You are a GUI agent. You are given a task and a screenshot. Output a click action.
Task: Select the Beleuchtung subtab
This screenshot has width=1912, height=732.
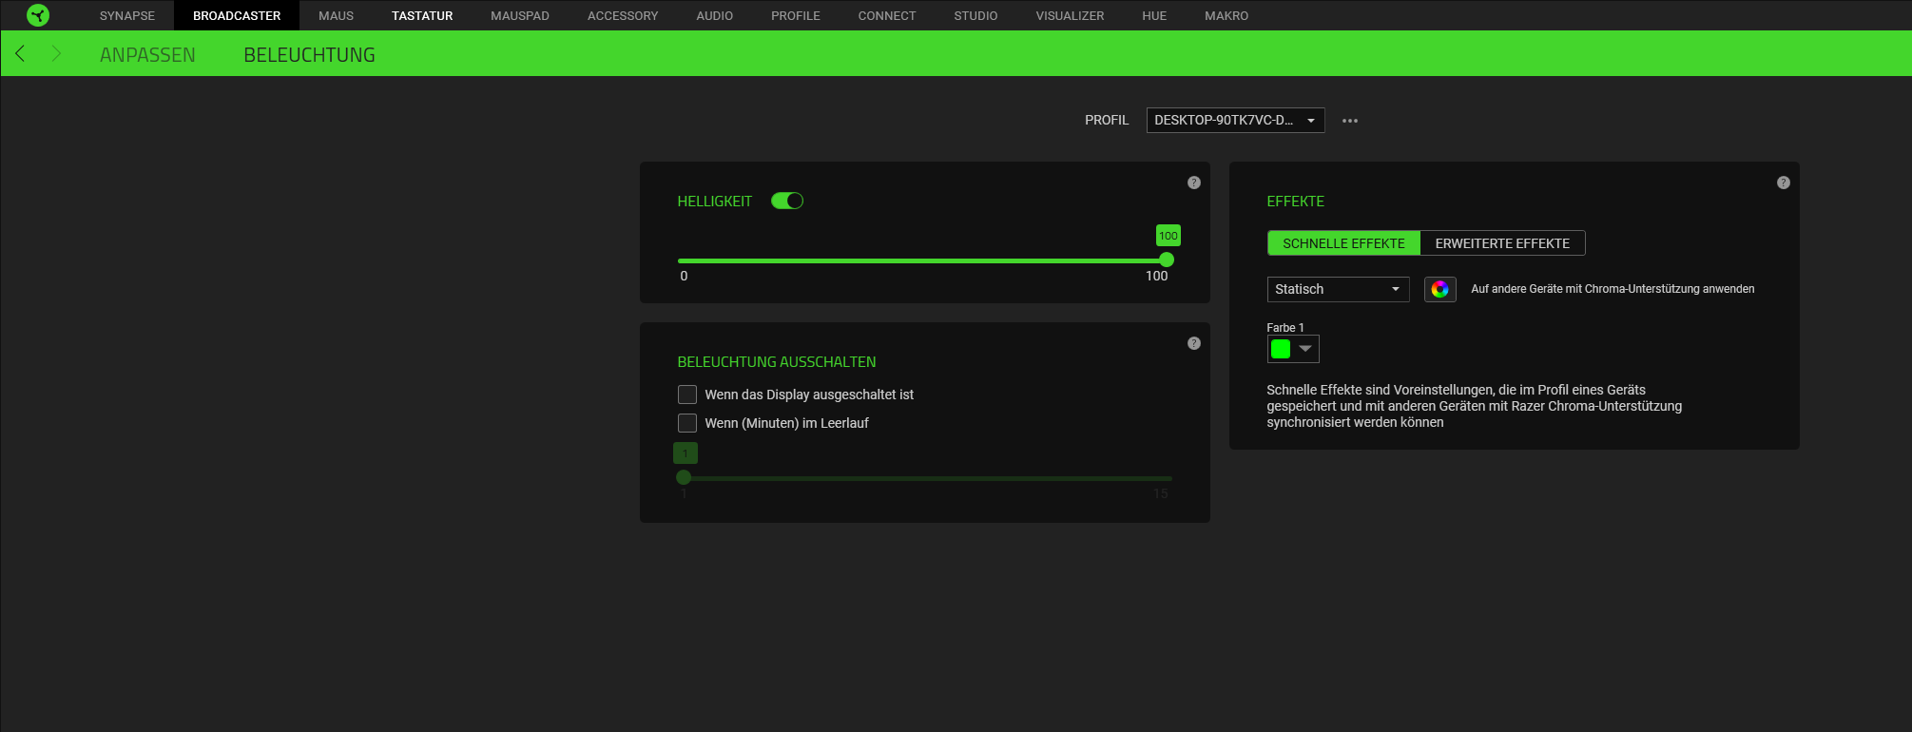(309, 55)
